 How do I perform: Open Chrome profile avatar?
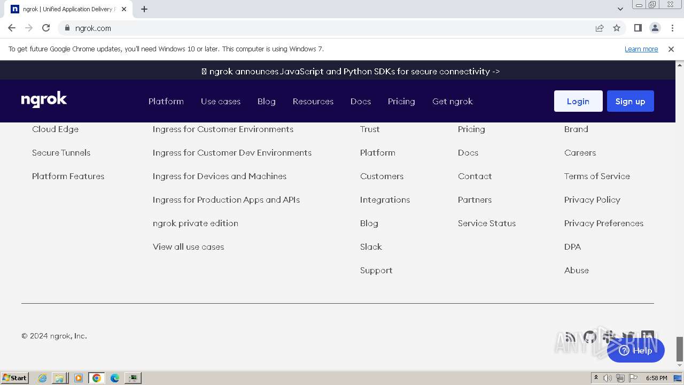click(x=655, y=28)
